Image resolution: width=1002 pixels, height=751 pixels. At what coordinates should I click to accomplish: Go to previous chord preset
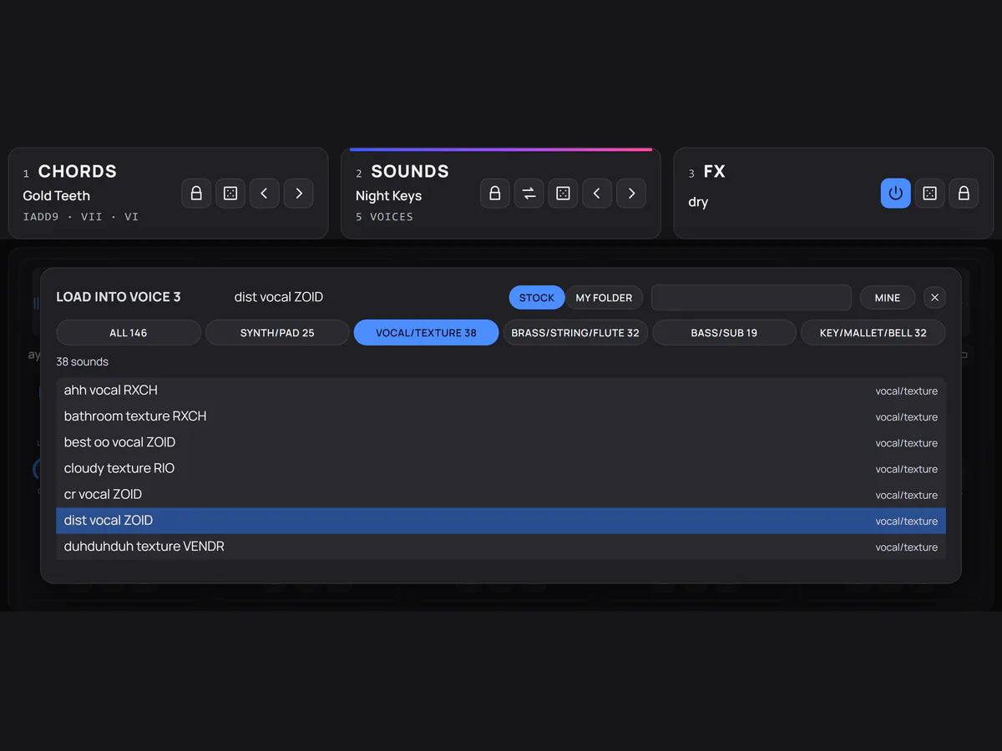coord(265,194)
